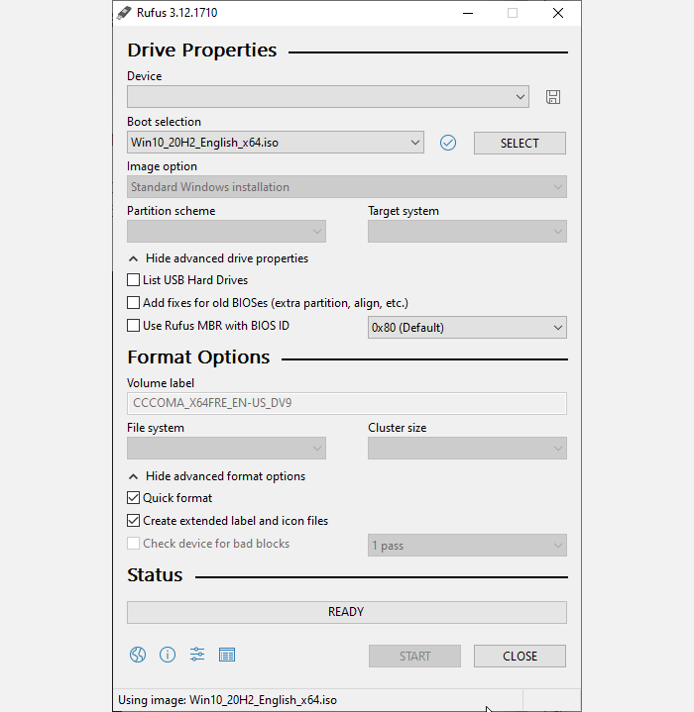The width and height of the screenshot is (694, 712).
Task: Show the about info icon
Action: tap(168, 655)
